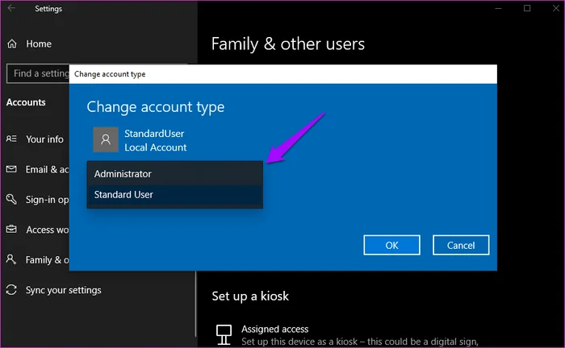565x348 pixels.
Task: Click the sidebar vertical scrollbar
Action: tap(195, 304)
